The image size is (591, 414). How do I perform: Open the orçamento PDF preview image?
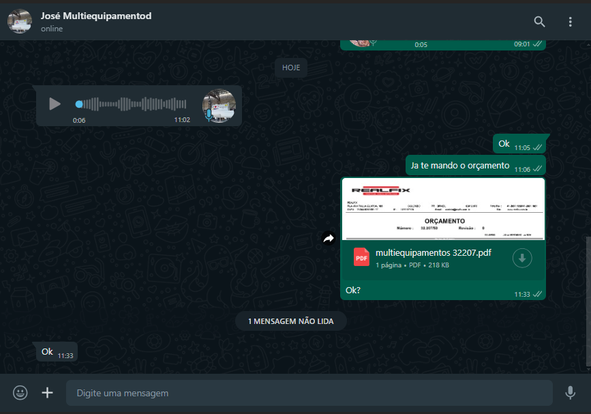tap(443, 209)
